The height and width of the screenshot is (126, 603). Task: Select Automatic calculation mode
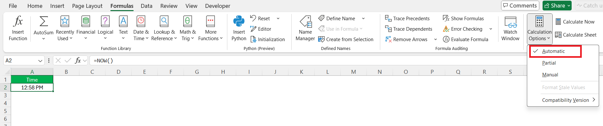(x=555, y=51)
